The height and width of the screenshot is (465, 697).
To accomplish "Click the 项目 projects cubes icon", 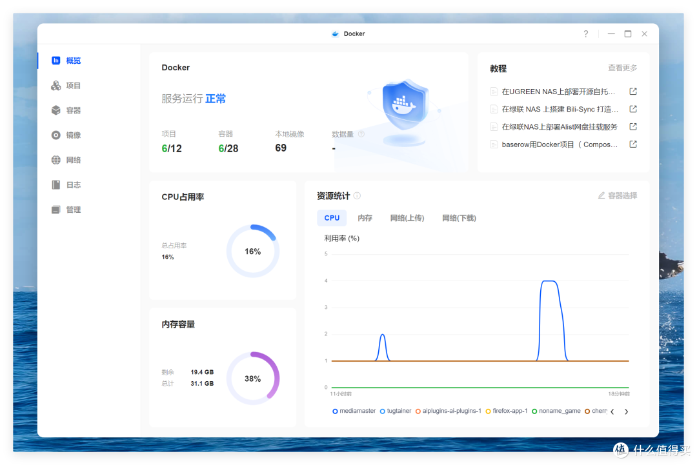I will 56,85.
